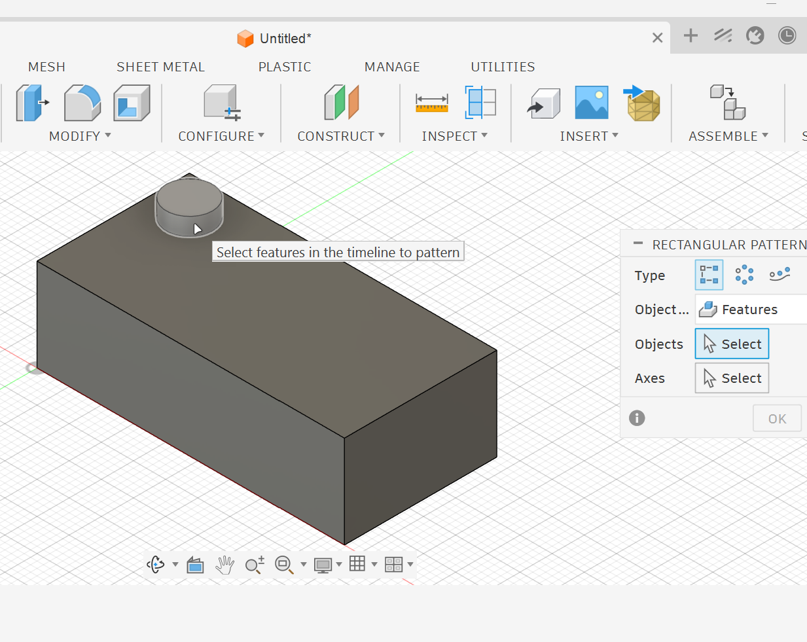Open the MODIFY dropdown menu
The height and width of the screenshot is (642, 807).
81,136
